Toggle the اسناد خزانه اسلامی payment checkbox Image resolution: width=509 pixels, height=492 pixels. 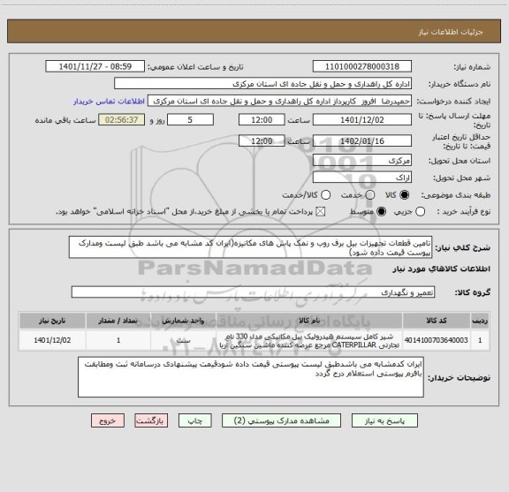321,212
